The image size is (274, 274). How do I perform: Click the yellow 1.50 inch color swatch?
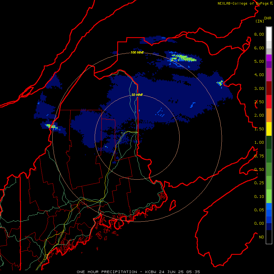tap(269, 129)
